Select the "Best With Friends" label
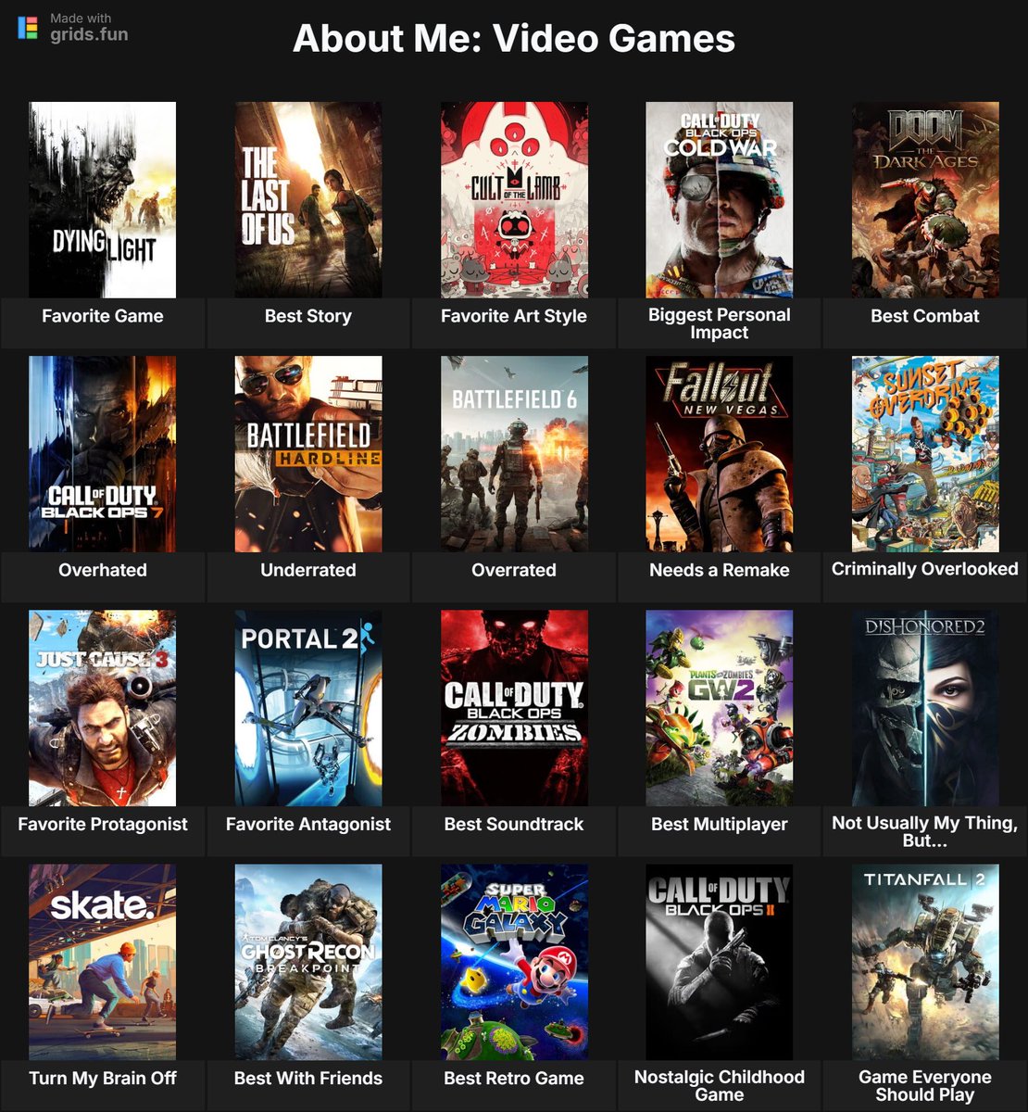Image resolution: width=1028 pixels, height=1112 pixels. [x=308, y=1078]
